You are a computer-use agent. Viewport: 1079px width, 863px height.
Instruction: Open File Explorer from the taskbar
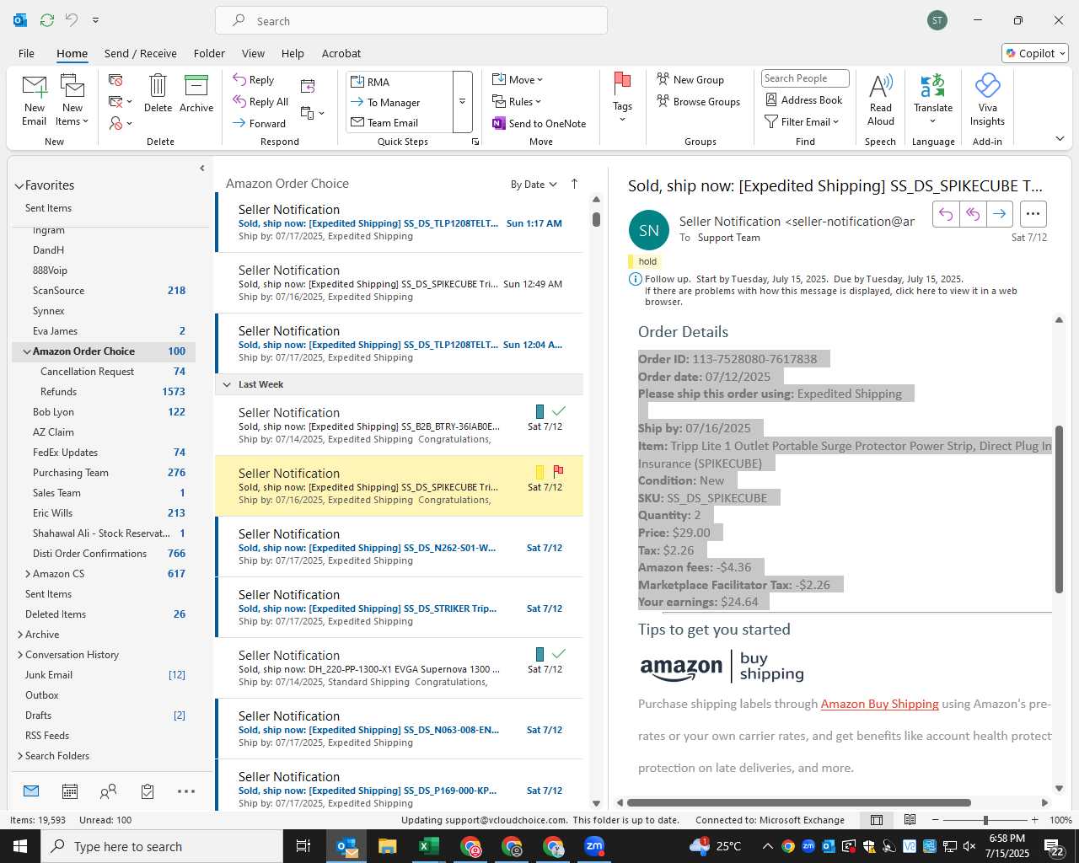click(x=387, y=846)
